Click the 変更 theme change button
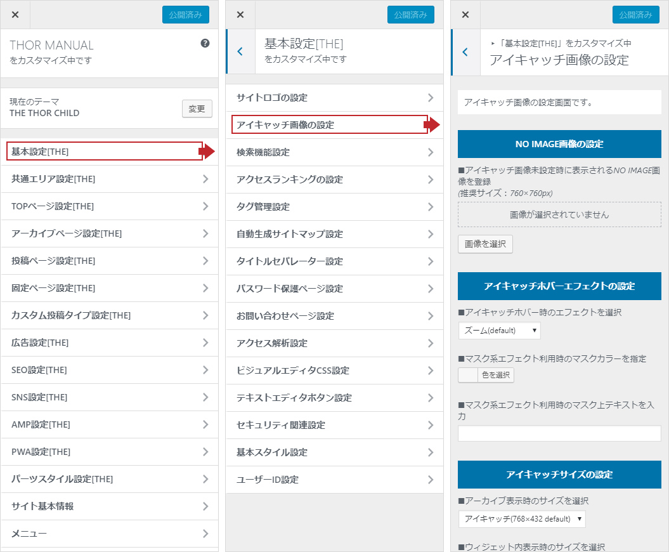This screenshot has height=552, width=669. [197, 108]
